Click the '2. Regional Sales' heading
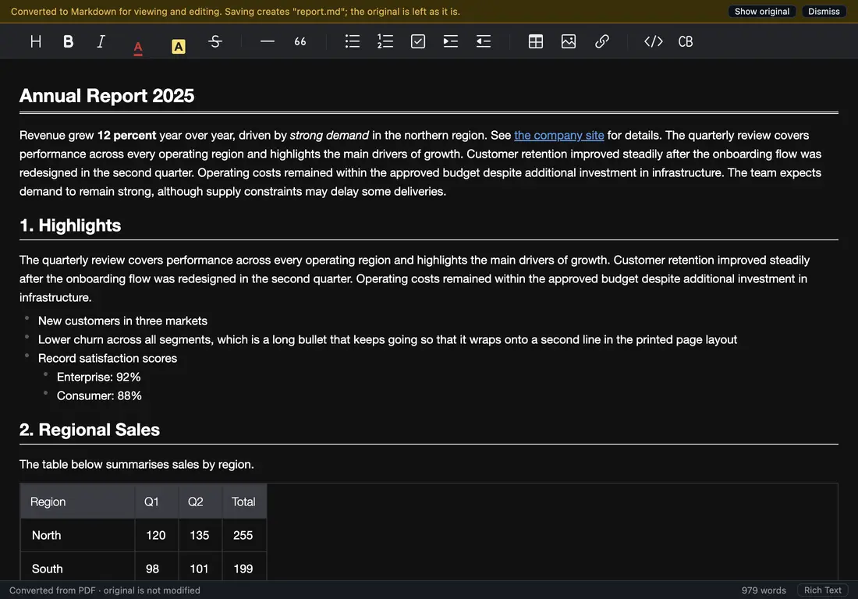Image resolution: width=858 pixels, height=599 pixels. 90,430
